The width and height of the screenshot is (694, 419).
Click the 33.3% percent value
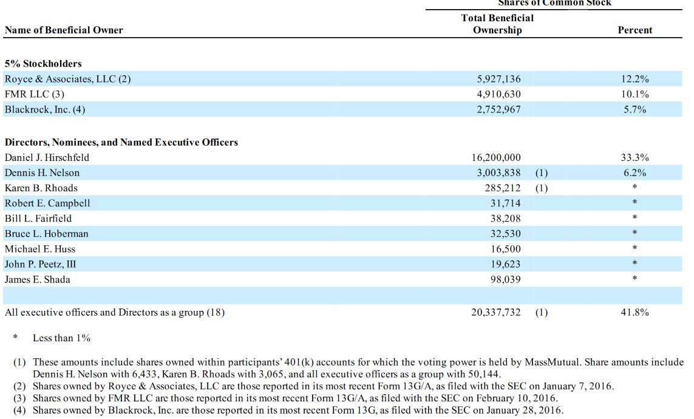point(636,157)
